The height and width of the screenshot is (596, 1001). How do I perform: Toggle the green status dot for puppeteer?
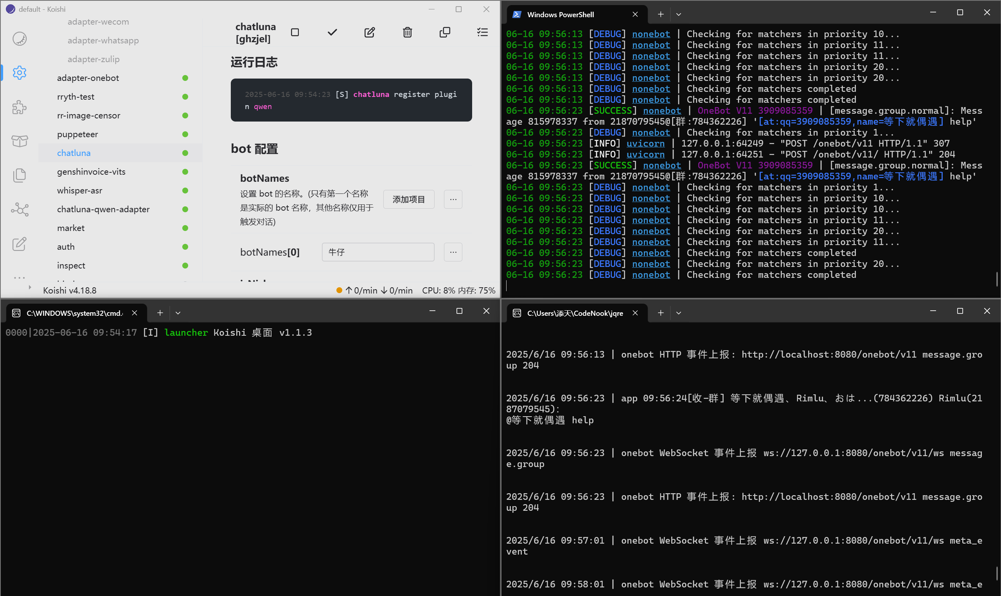[x=185, y=134]
